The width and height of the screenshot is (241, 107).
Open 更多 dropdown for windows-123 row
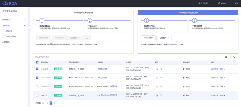222,87
